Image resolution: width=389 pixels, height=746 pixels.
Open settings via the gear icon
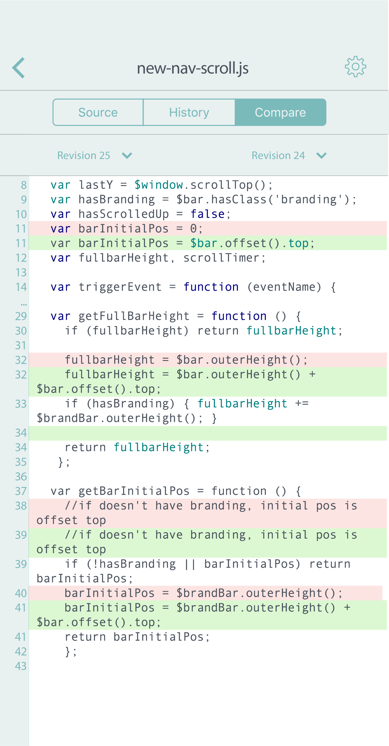[x=356, y=67]
